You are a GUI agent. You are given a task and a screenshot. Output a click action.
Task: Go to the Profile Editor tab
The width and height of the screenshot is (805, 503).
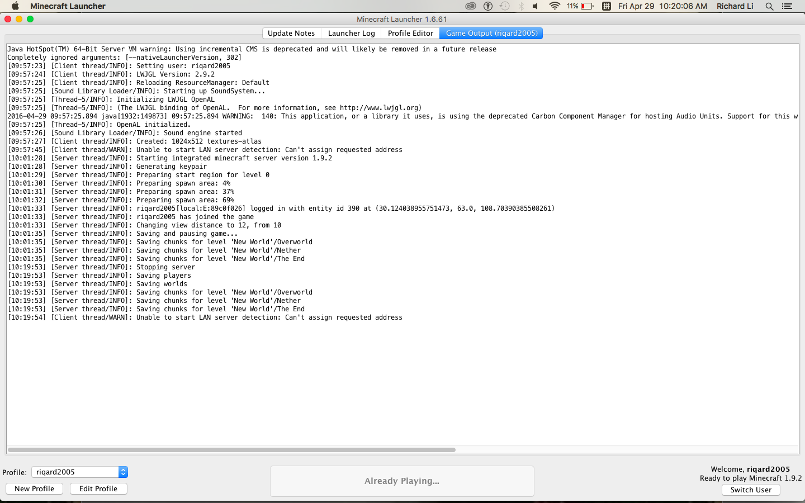pyautogui.click(x=410, y=33)
